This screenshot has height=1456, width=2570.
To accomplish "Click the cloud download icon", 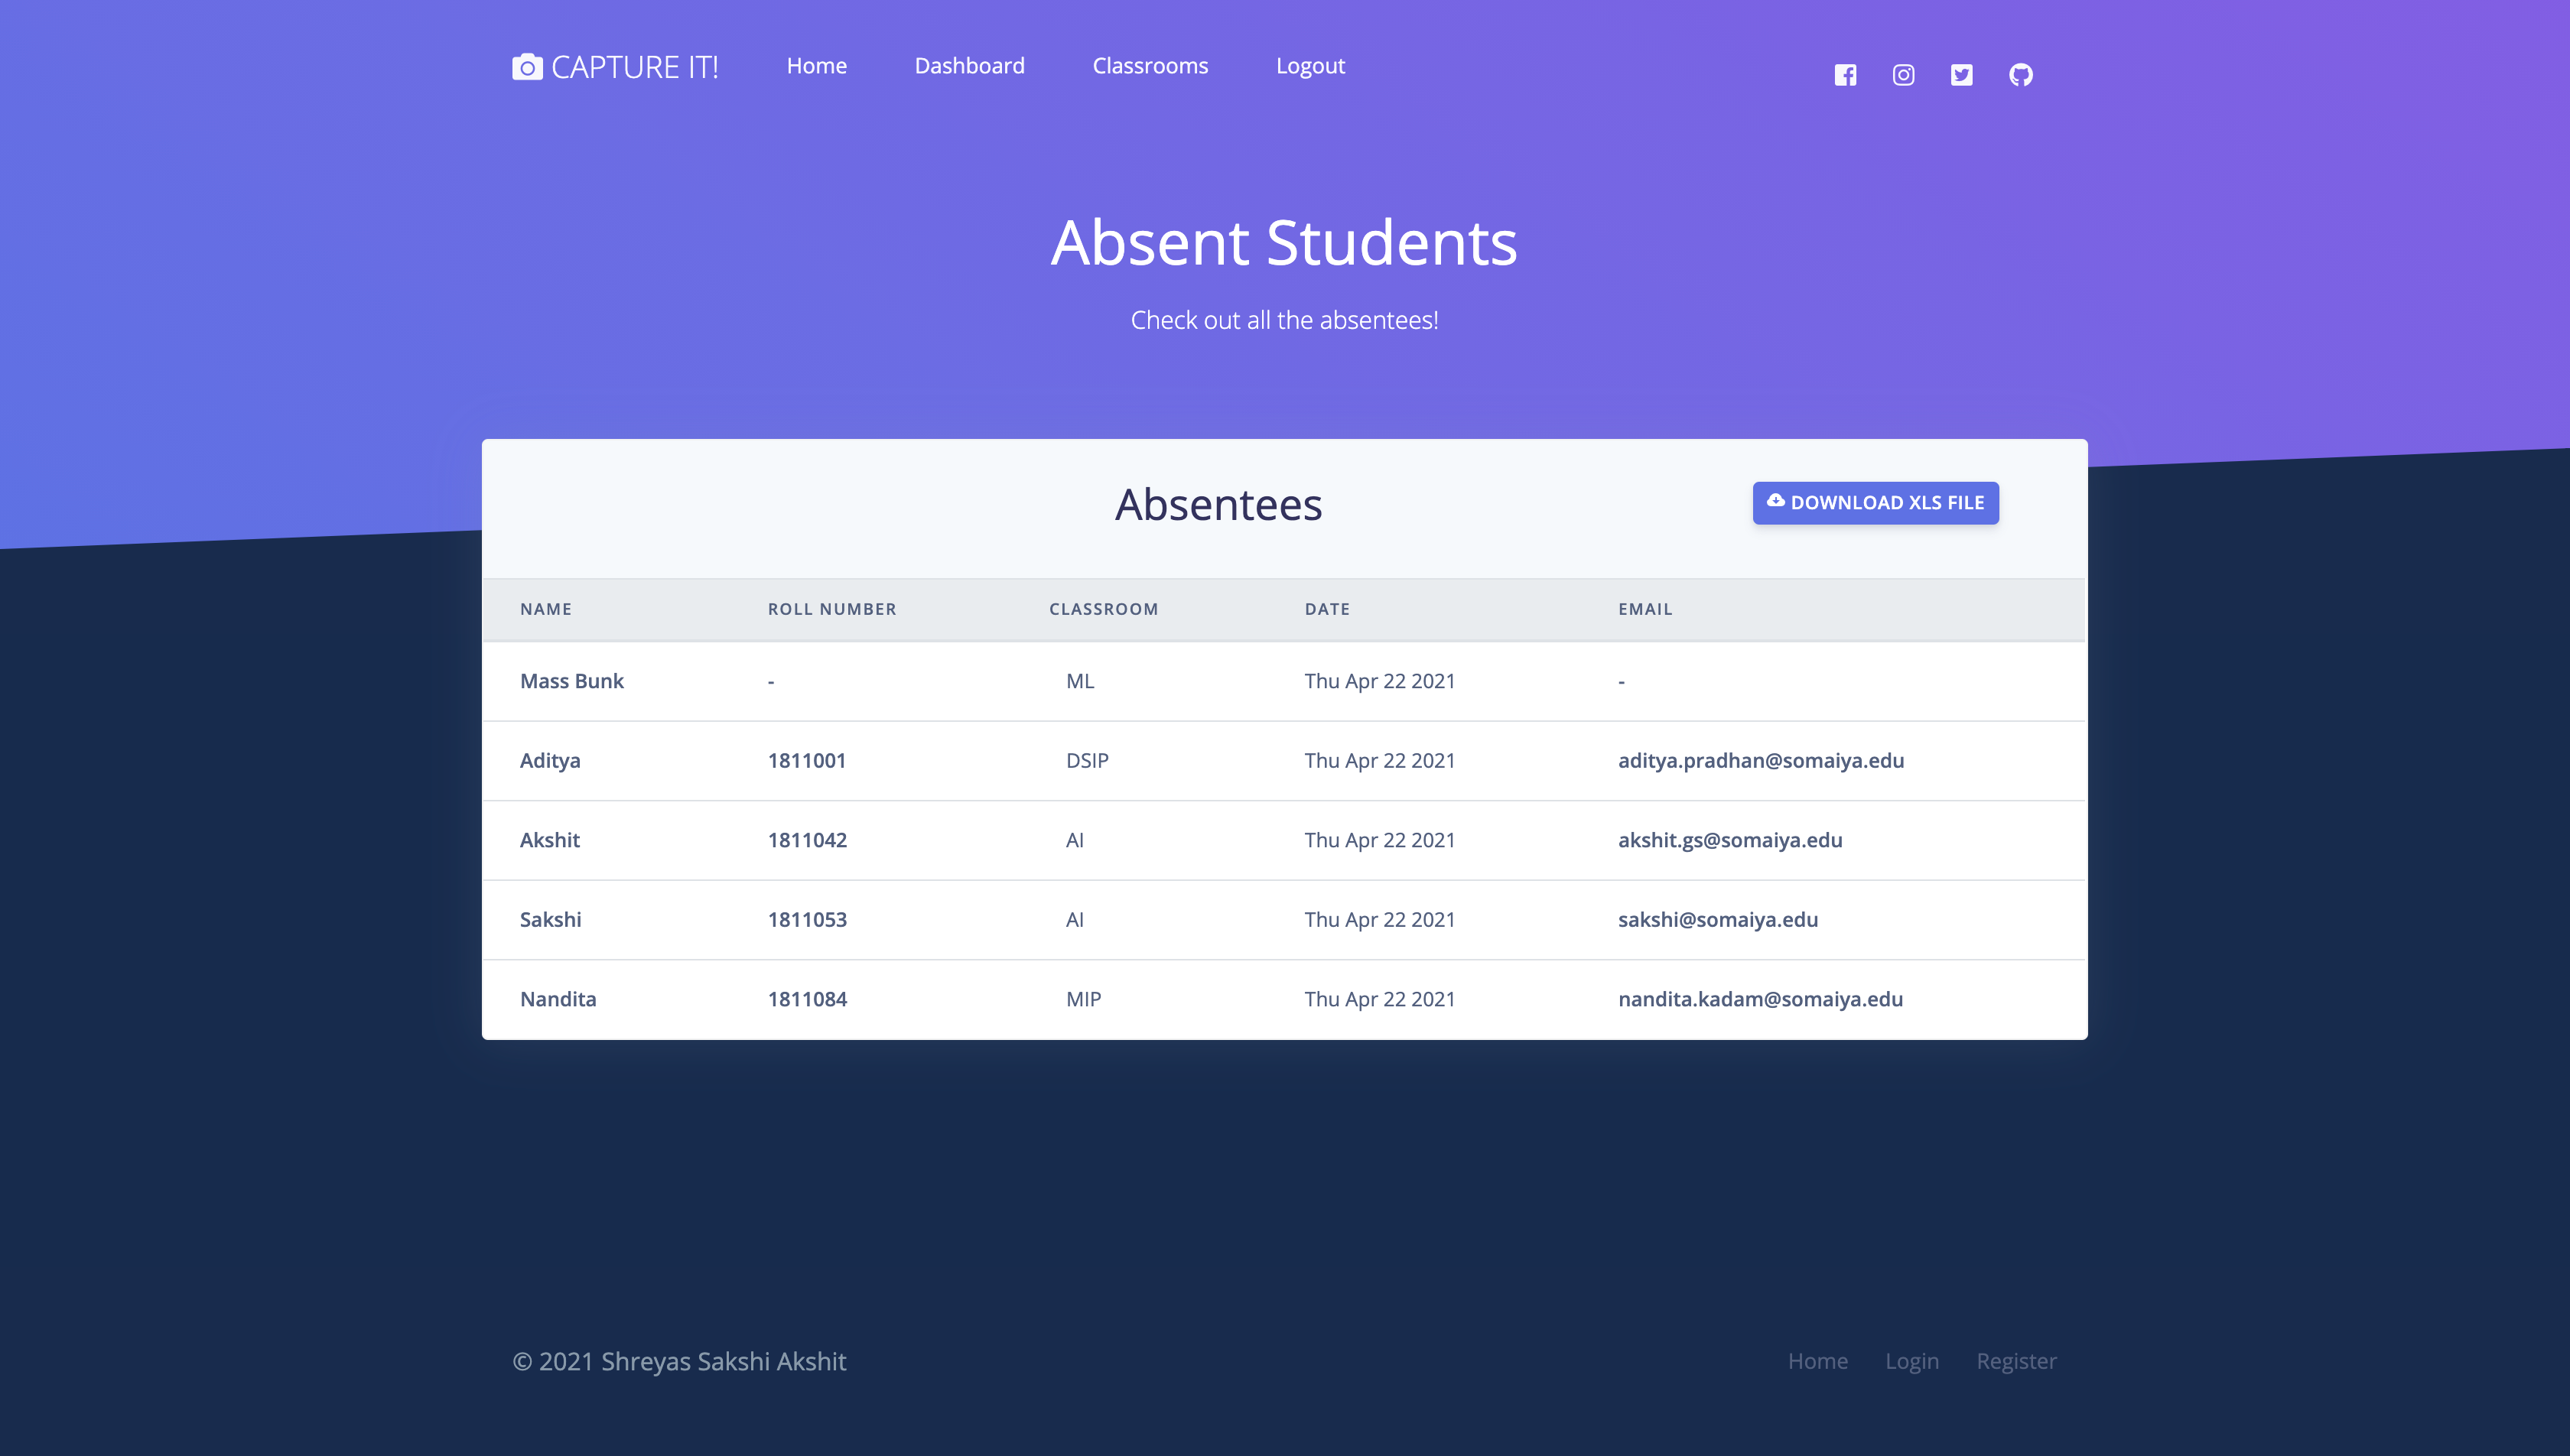I will tap(1775, 501).
